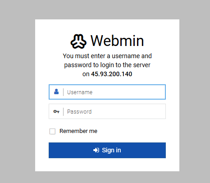Click the divider line beside the key icon
This screenshot has height=183, width=210.
pyautogui.click(x=64, y=112)
